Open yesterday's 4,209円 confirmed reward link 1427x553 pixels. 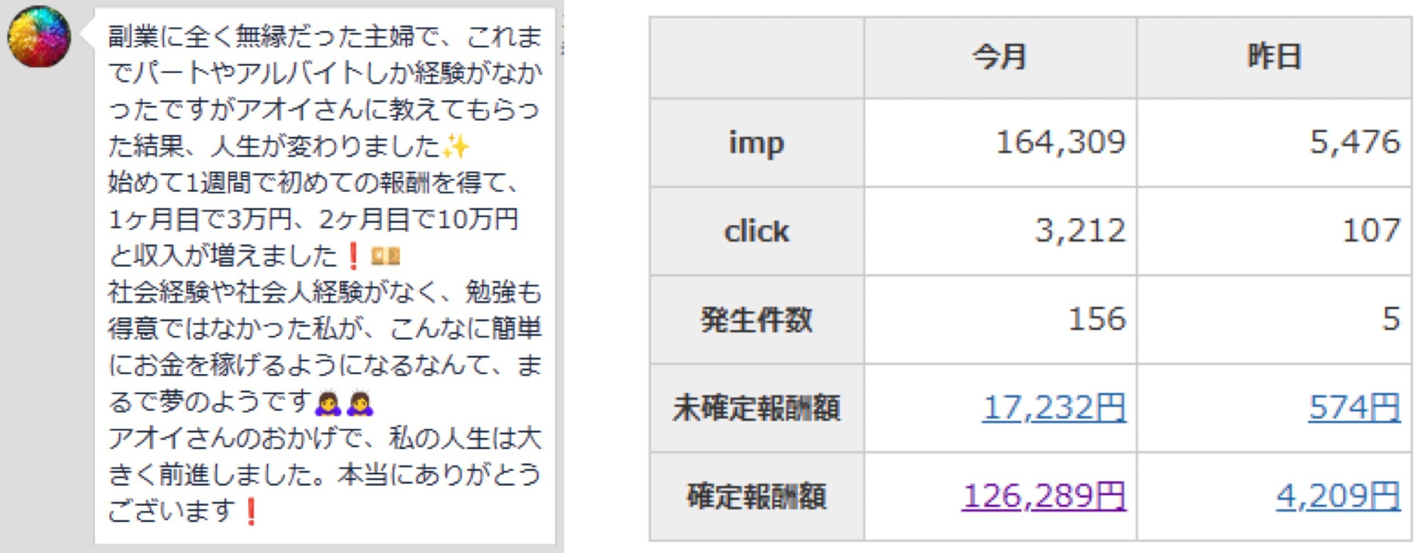coord(1338,497)
